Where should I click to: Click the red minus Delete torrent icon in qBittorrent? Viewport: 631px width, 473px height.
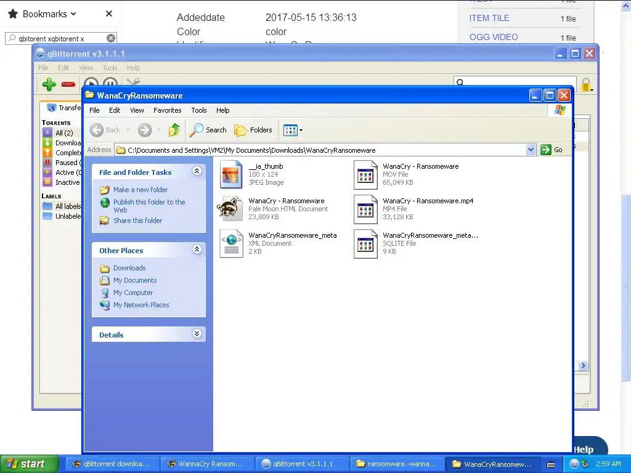click(x=68, y=84)
